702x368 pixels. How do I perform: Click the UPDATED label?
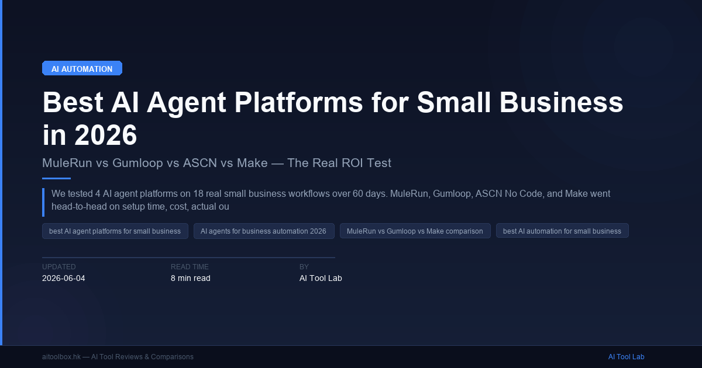coord(58,267)
